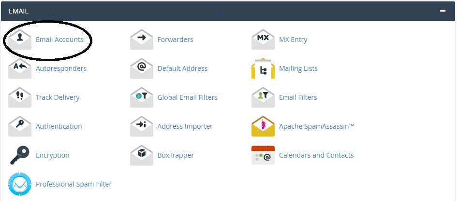Open the Mailing Lists text link
Image resolution: width=457 pixels, height=201 pixels.
tap(298, 68)
